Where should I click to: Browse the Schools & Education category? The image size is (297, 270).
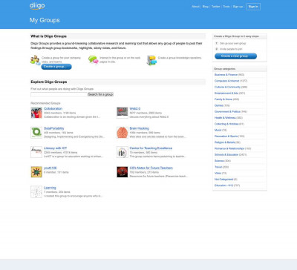tap(226, 155)
